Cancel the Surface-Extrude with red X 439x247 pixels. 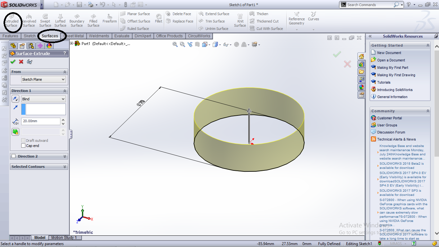pos(21,62)
